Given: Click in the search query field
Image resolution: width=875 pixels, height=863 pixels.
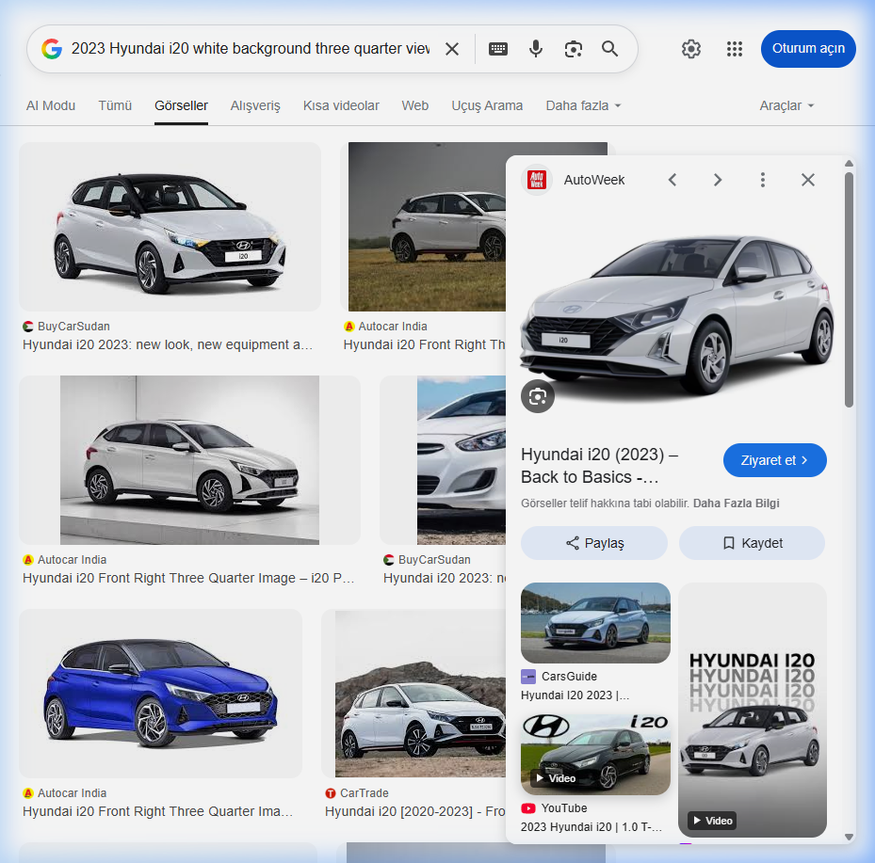Looking at the screenshot, I should tap(251, 49).
